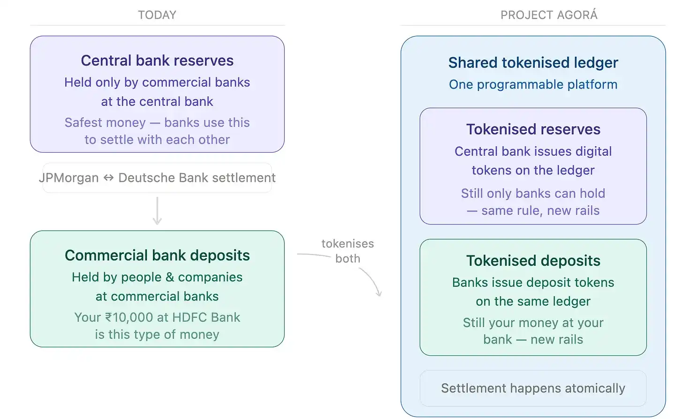Click the double-headed arrow between JPMorgan and Deutsche
The width and height of the screenshot is (683, 419).
click(x=108, y=178)
